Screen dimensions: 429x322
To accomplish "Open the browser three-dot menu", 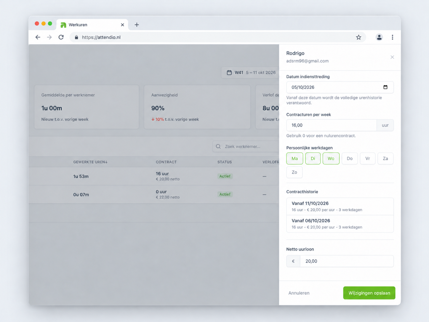I will pos(392,37).
